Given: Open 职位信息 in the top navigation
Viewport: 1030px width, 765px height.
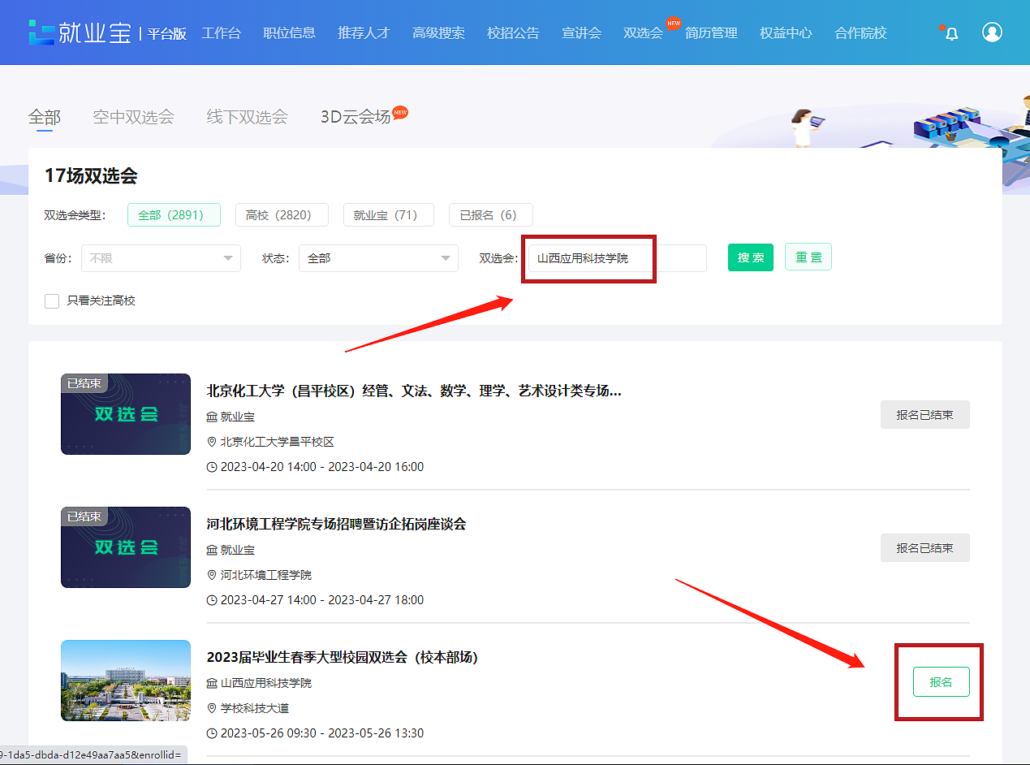Looking at the screenshot, I should [289, 33].
